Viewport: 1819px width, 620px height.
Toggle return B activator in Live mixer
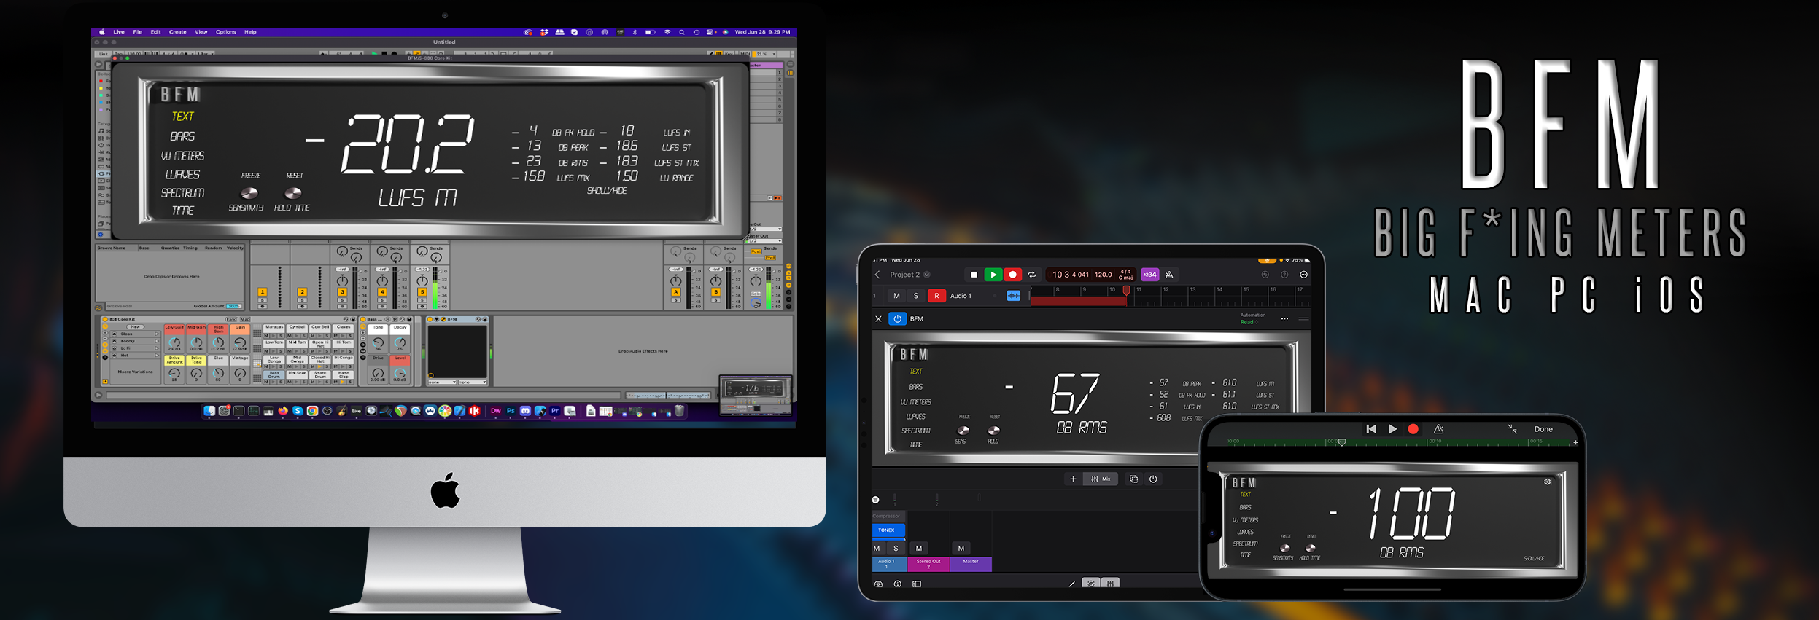pos(716,291)
